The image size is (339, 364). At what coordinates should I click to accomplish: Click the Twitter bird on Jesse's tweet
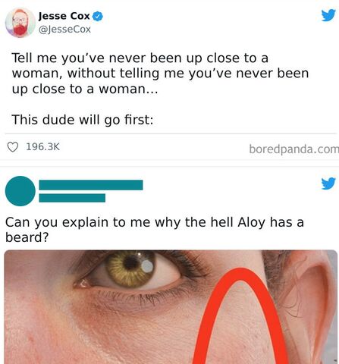[x=328, y=15]
